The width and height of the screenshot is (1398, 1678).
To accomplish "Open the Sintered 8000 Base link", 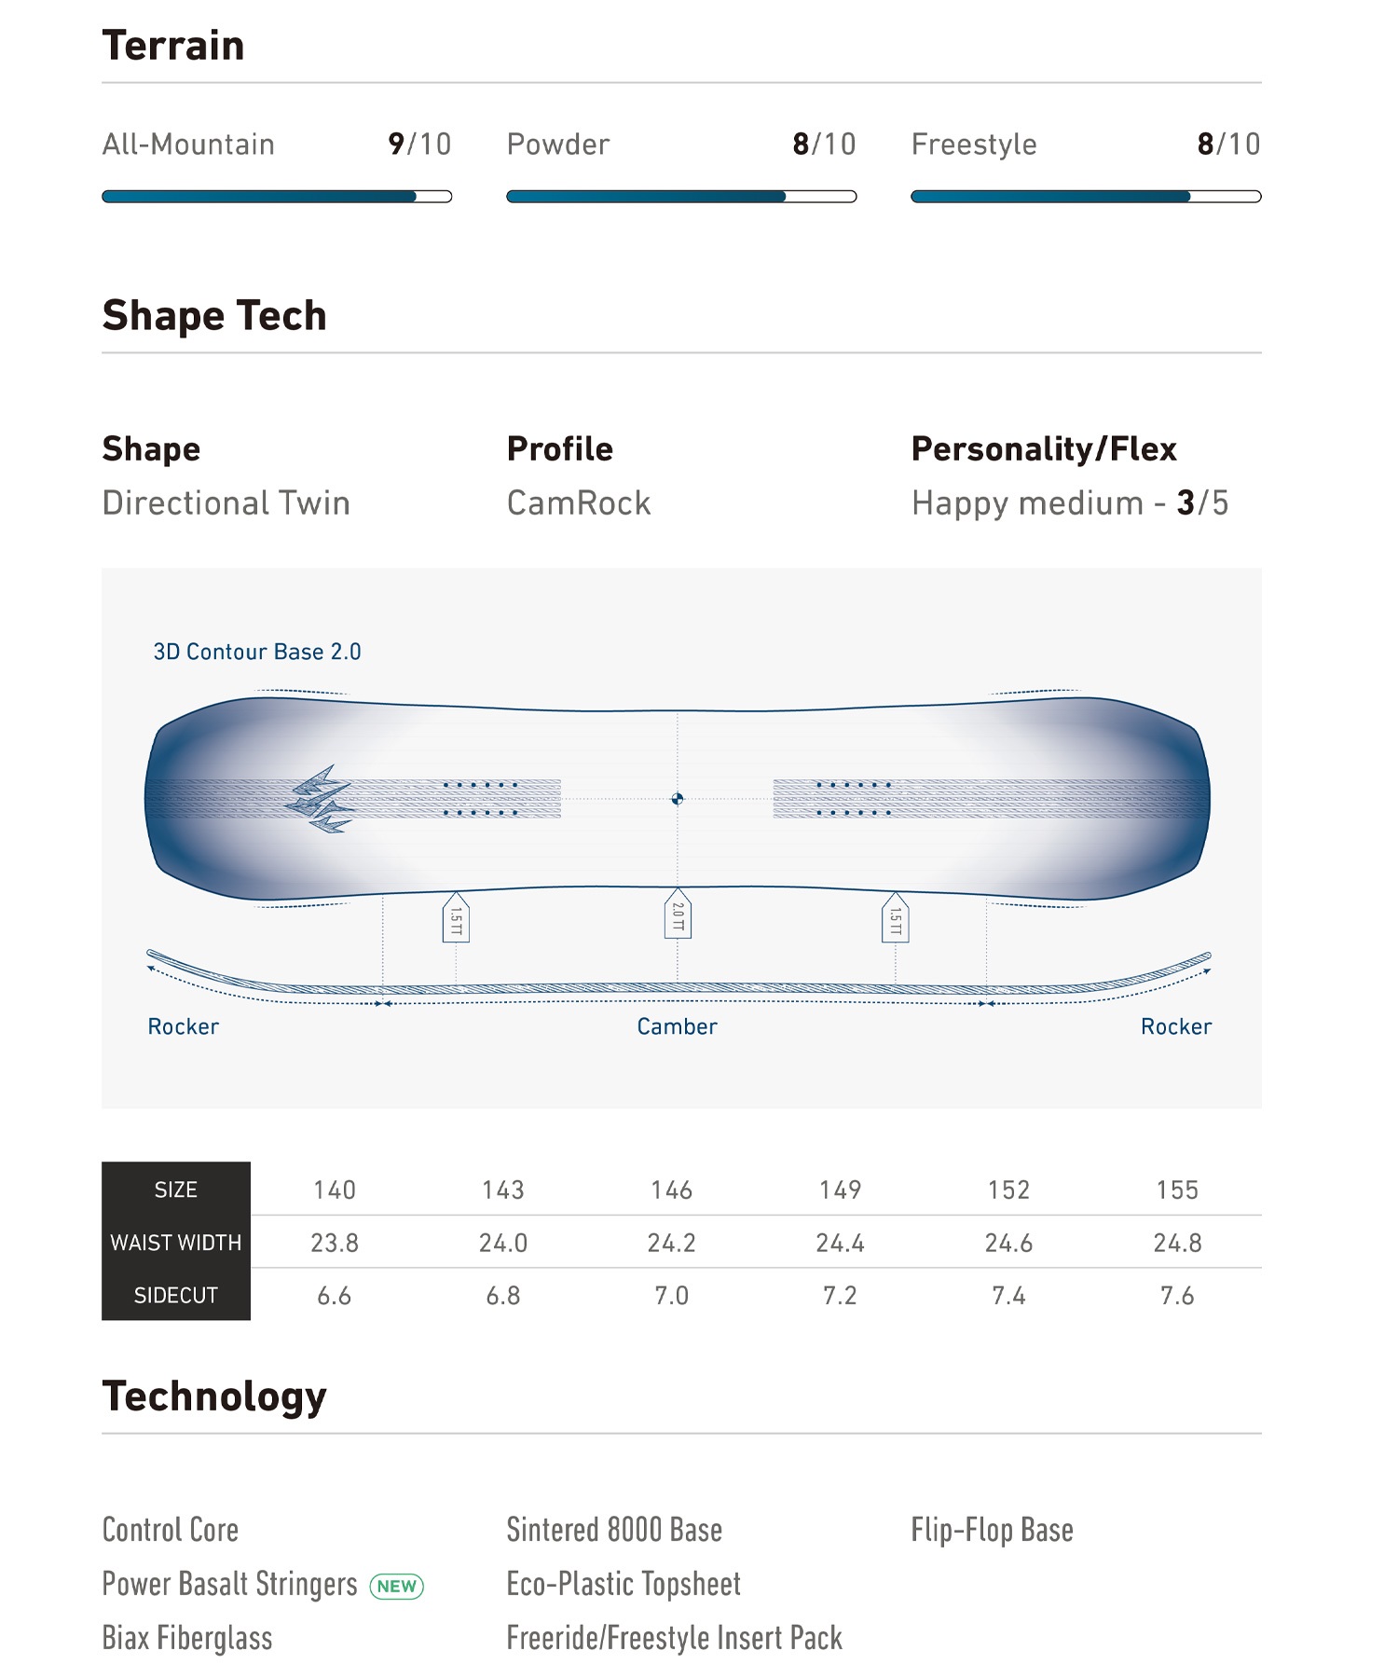I will pos(614,1530).
